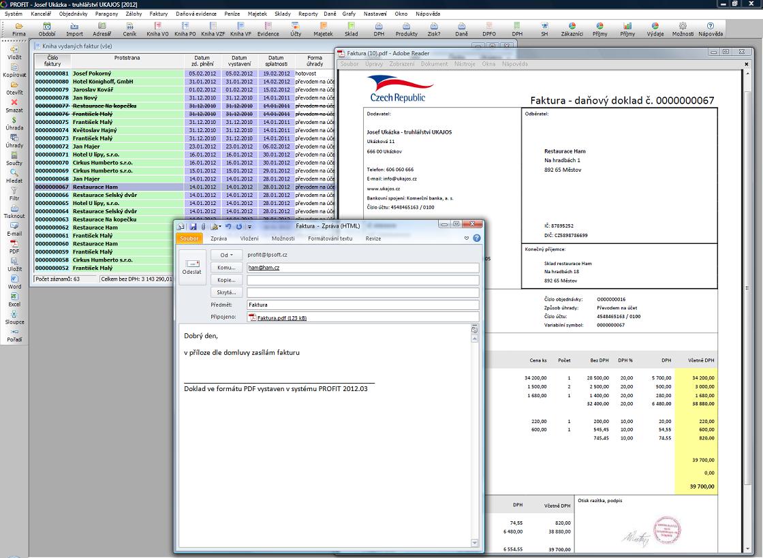Open the DPFO toolbar icon
The height and width of the screenshot is (558, 763).
pos(489,29)
